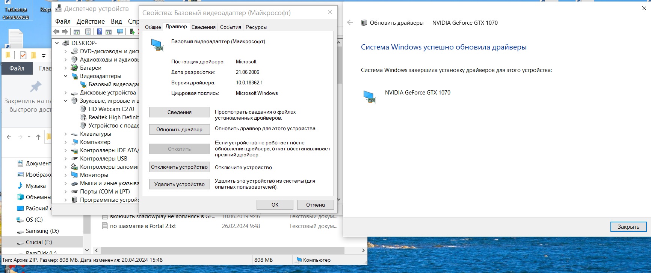Select the Контроллеры USB icon
The height and width of the screenshot is (273, 651).
(x=74, y=159)
